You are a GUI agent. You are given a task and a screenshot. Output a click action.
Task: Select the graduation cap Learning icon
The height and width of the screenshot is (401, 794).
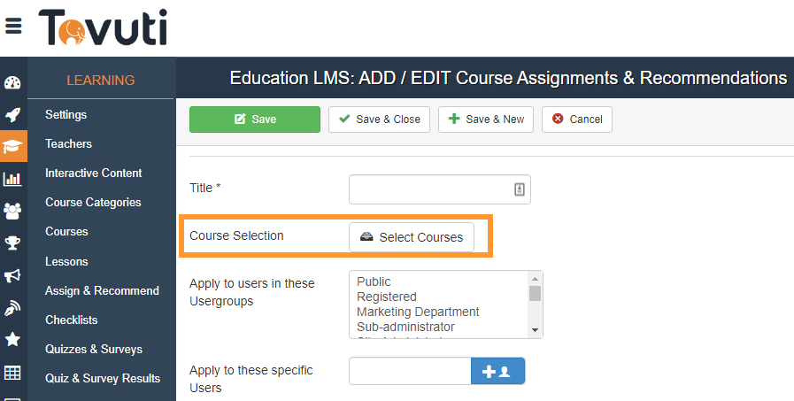[x=13, y=146]
